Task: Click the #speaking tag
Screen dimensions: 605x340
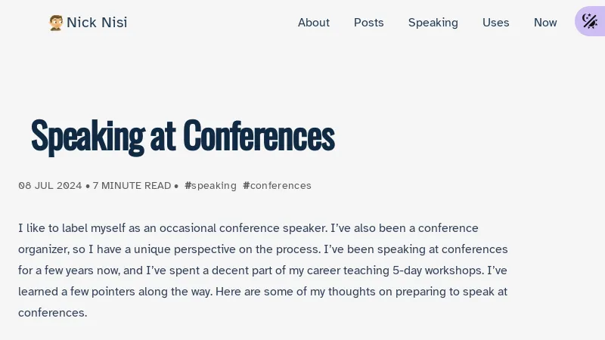Action: 210,185
